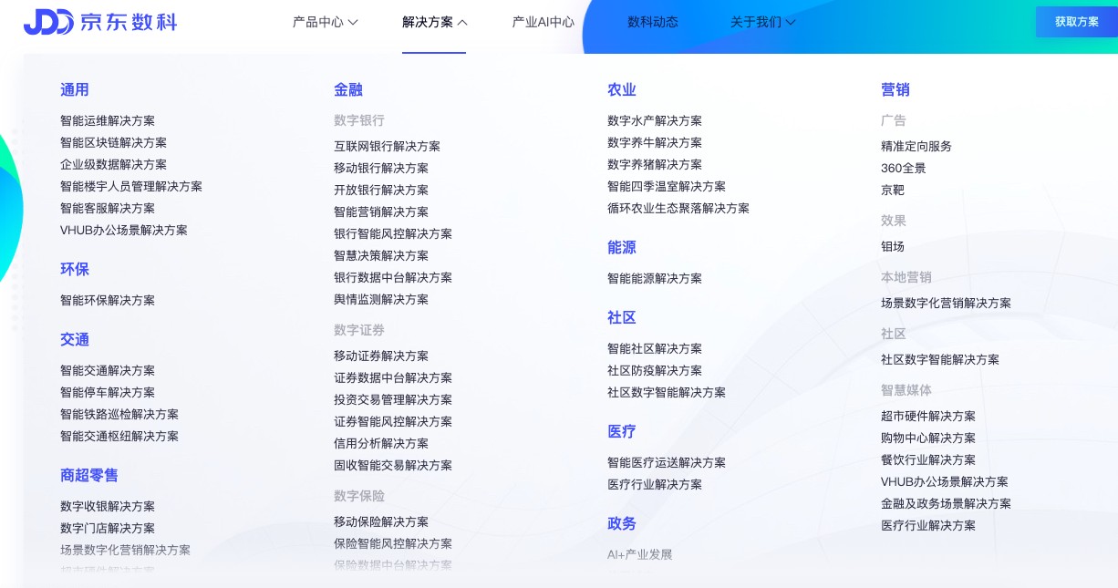Viewport: 1118px width, 588px height.
Task: Open 智能医疗运送解决方案 link
Action: click(667, 462)
